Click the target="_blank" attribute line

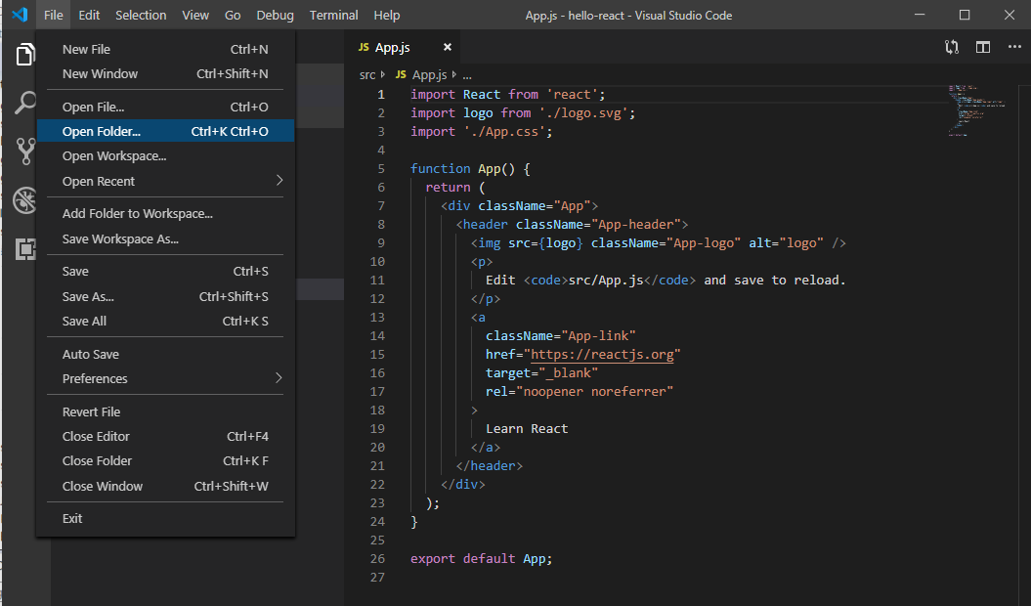click(x=541, y=373)
